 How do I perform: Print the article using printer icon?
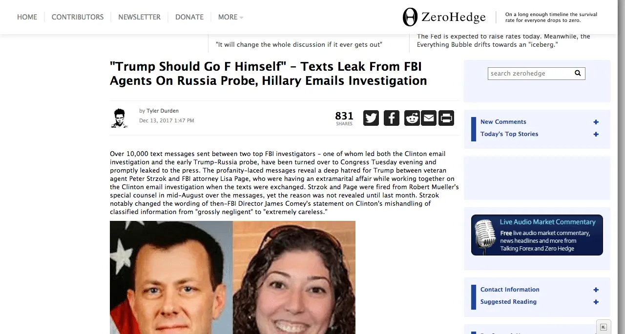tap(446, 118)
